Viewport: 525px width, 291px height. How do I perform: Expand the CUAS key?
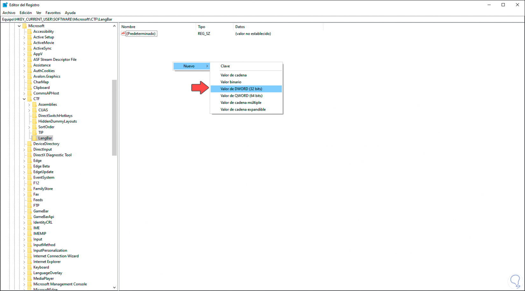pos(29,110)
